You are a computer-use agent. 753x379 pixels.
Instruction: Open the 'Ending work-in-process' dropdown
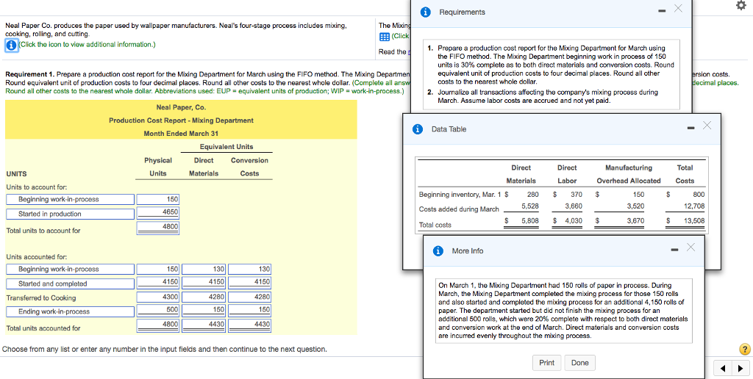(x=70, y=312)
